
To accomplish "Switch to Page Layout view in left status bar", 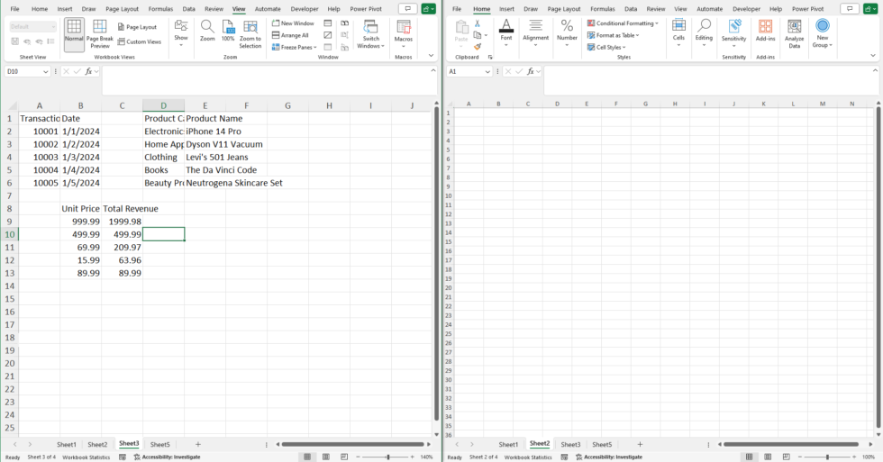I will tap(326, 457).
